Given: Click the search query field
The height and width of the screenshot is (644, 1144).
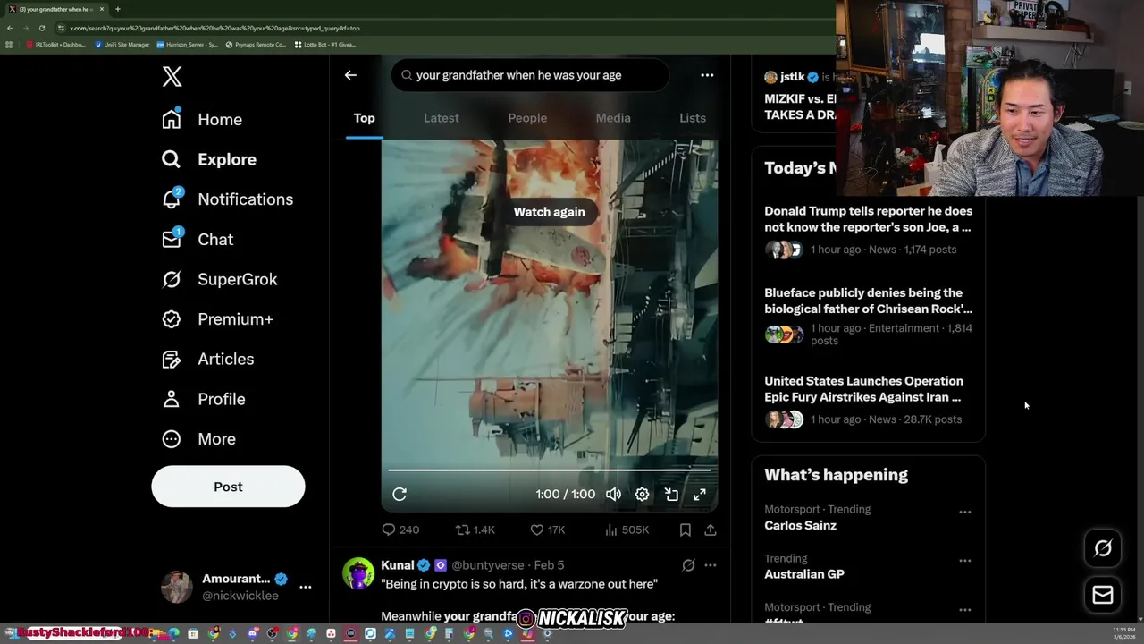Looking at the screenshot, I should [x=530, y=75].
